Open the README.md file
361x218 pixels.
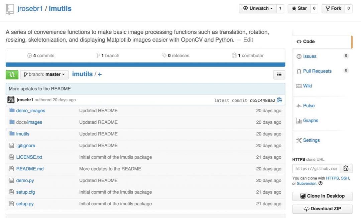tap(30, 169)
